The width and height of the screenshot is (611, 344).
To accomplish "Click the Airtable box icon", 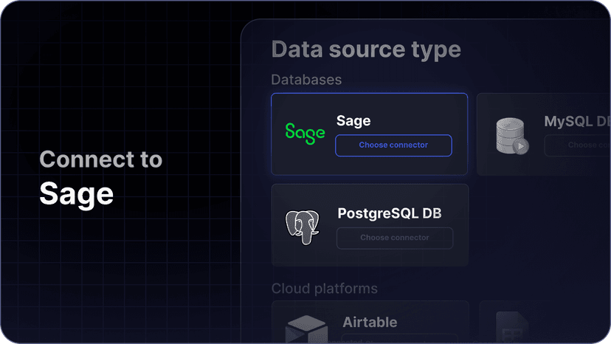I will 307,329.
